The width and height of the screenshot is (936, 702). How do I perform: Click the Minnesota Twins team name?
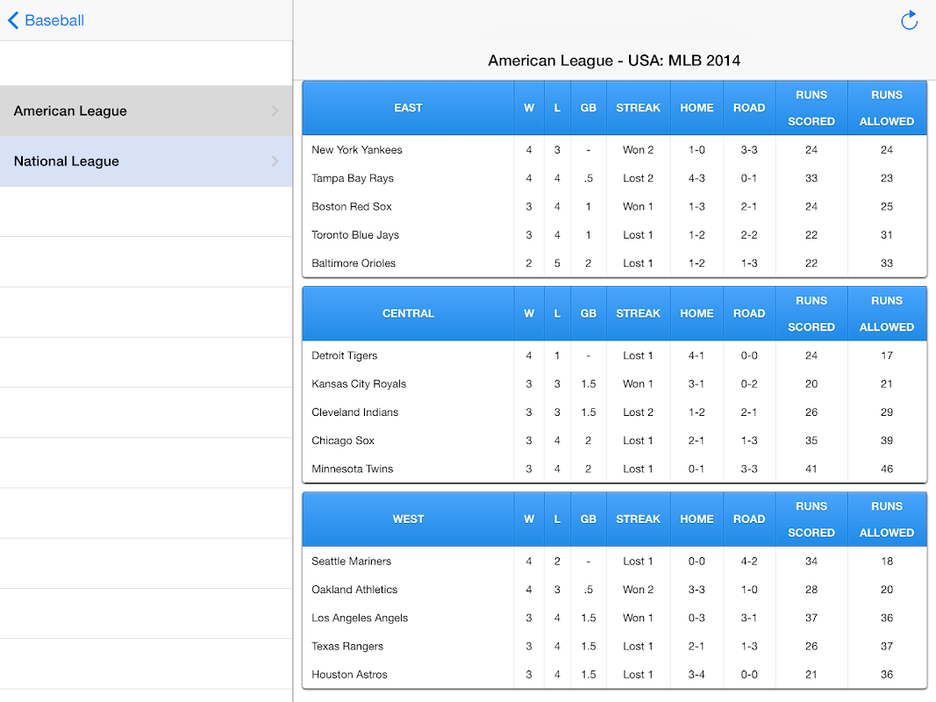pyautogui.click(x=352, y=469)
